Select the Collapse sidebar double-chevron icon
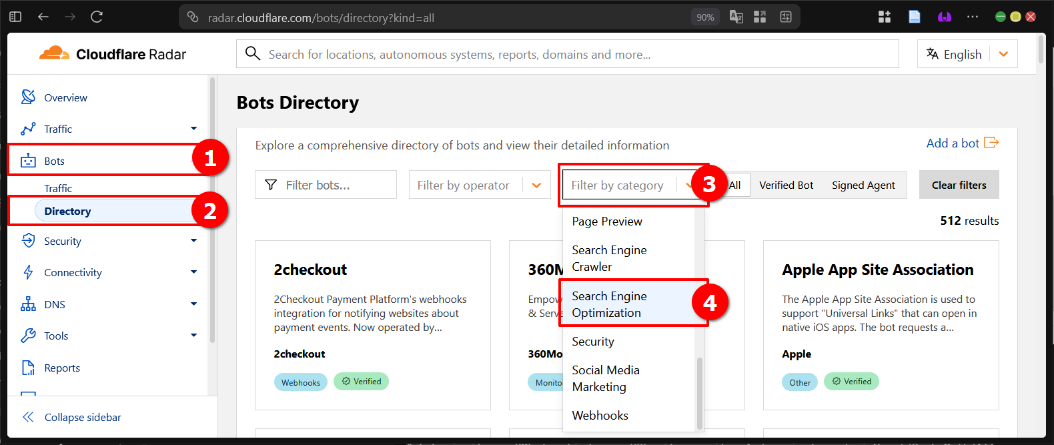The image size is (1054, 445). pos(28,417)
